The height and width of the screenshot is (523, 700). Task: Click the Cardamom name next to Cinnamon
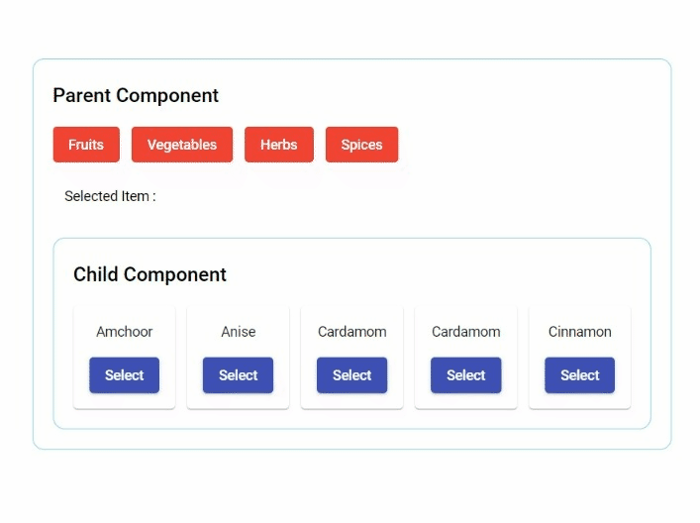465,332
